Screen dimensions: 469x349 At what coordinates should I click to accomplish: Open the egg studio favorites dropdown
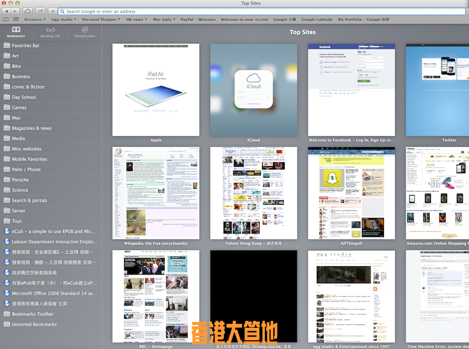[x=64, y=19]
